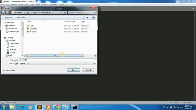196x110 pixels.
Task: Select Documents library
Action: click(x=14, y=44)
